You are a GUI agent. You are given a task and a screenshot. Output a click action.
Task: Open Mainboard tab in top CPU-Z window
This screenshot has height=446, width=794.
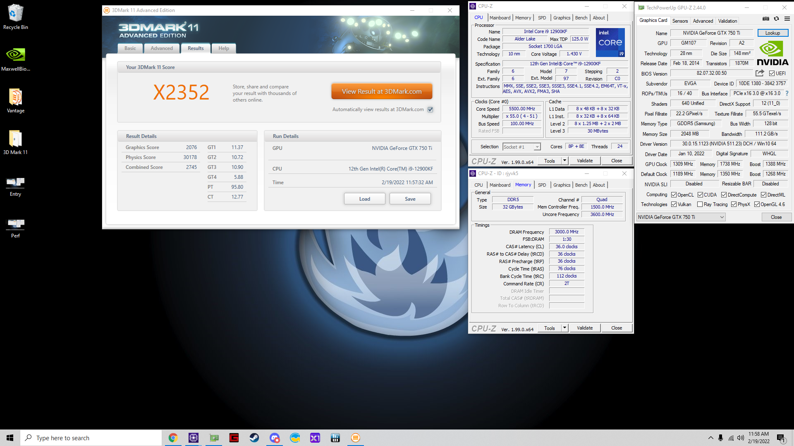tap(500, 18)
